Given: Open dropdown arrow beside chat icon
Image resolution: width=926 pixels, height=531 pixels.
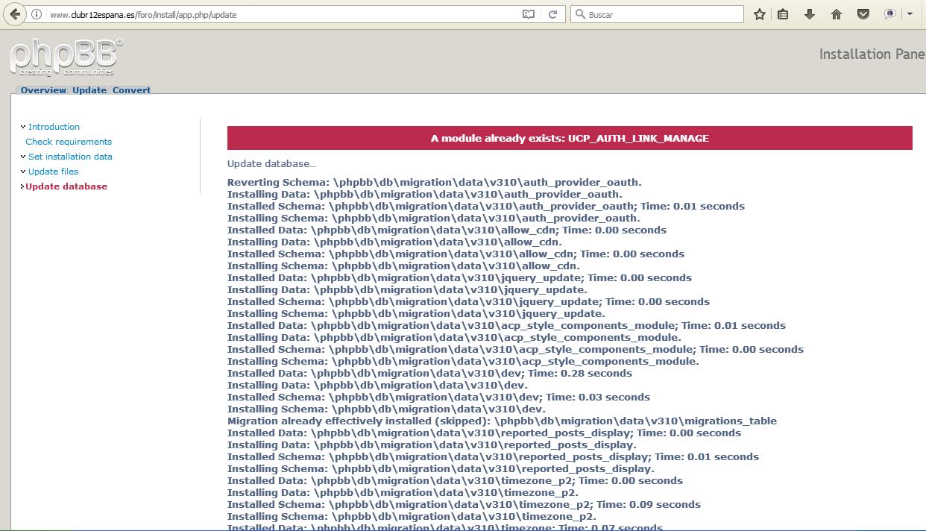Looking at the screenshot, I should point(910,14).
